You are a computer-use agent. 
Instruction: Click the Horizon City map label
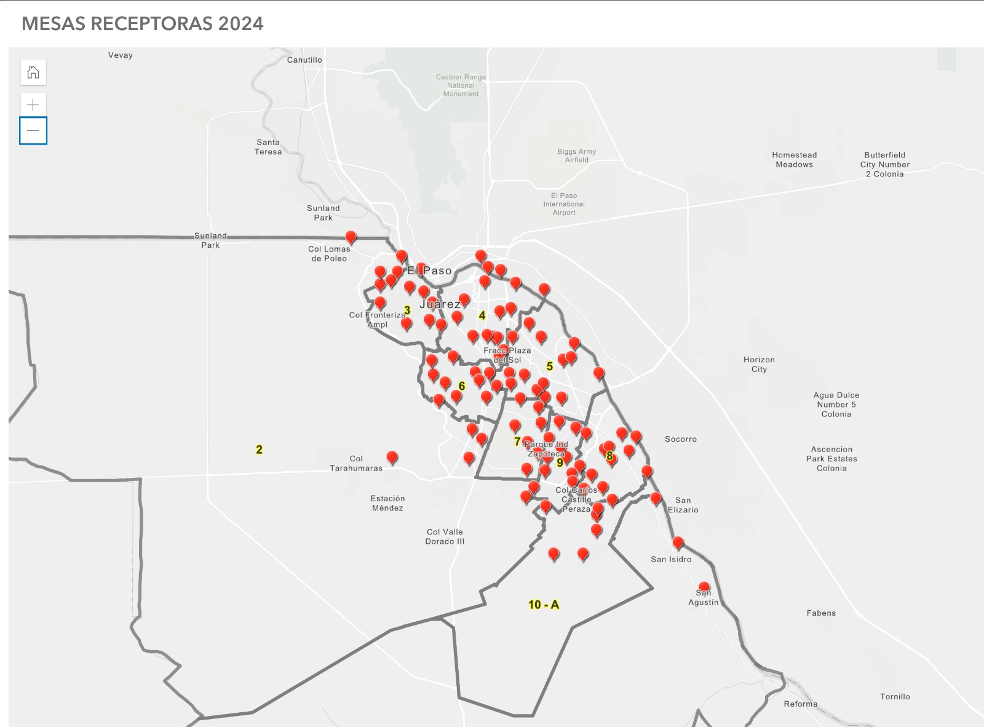point(759,365)
